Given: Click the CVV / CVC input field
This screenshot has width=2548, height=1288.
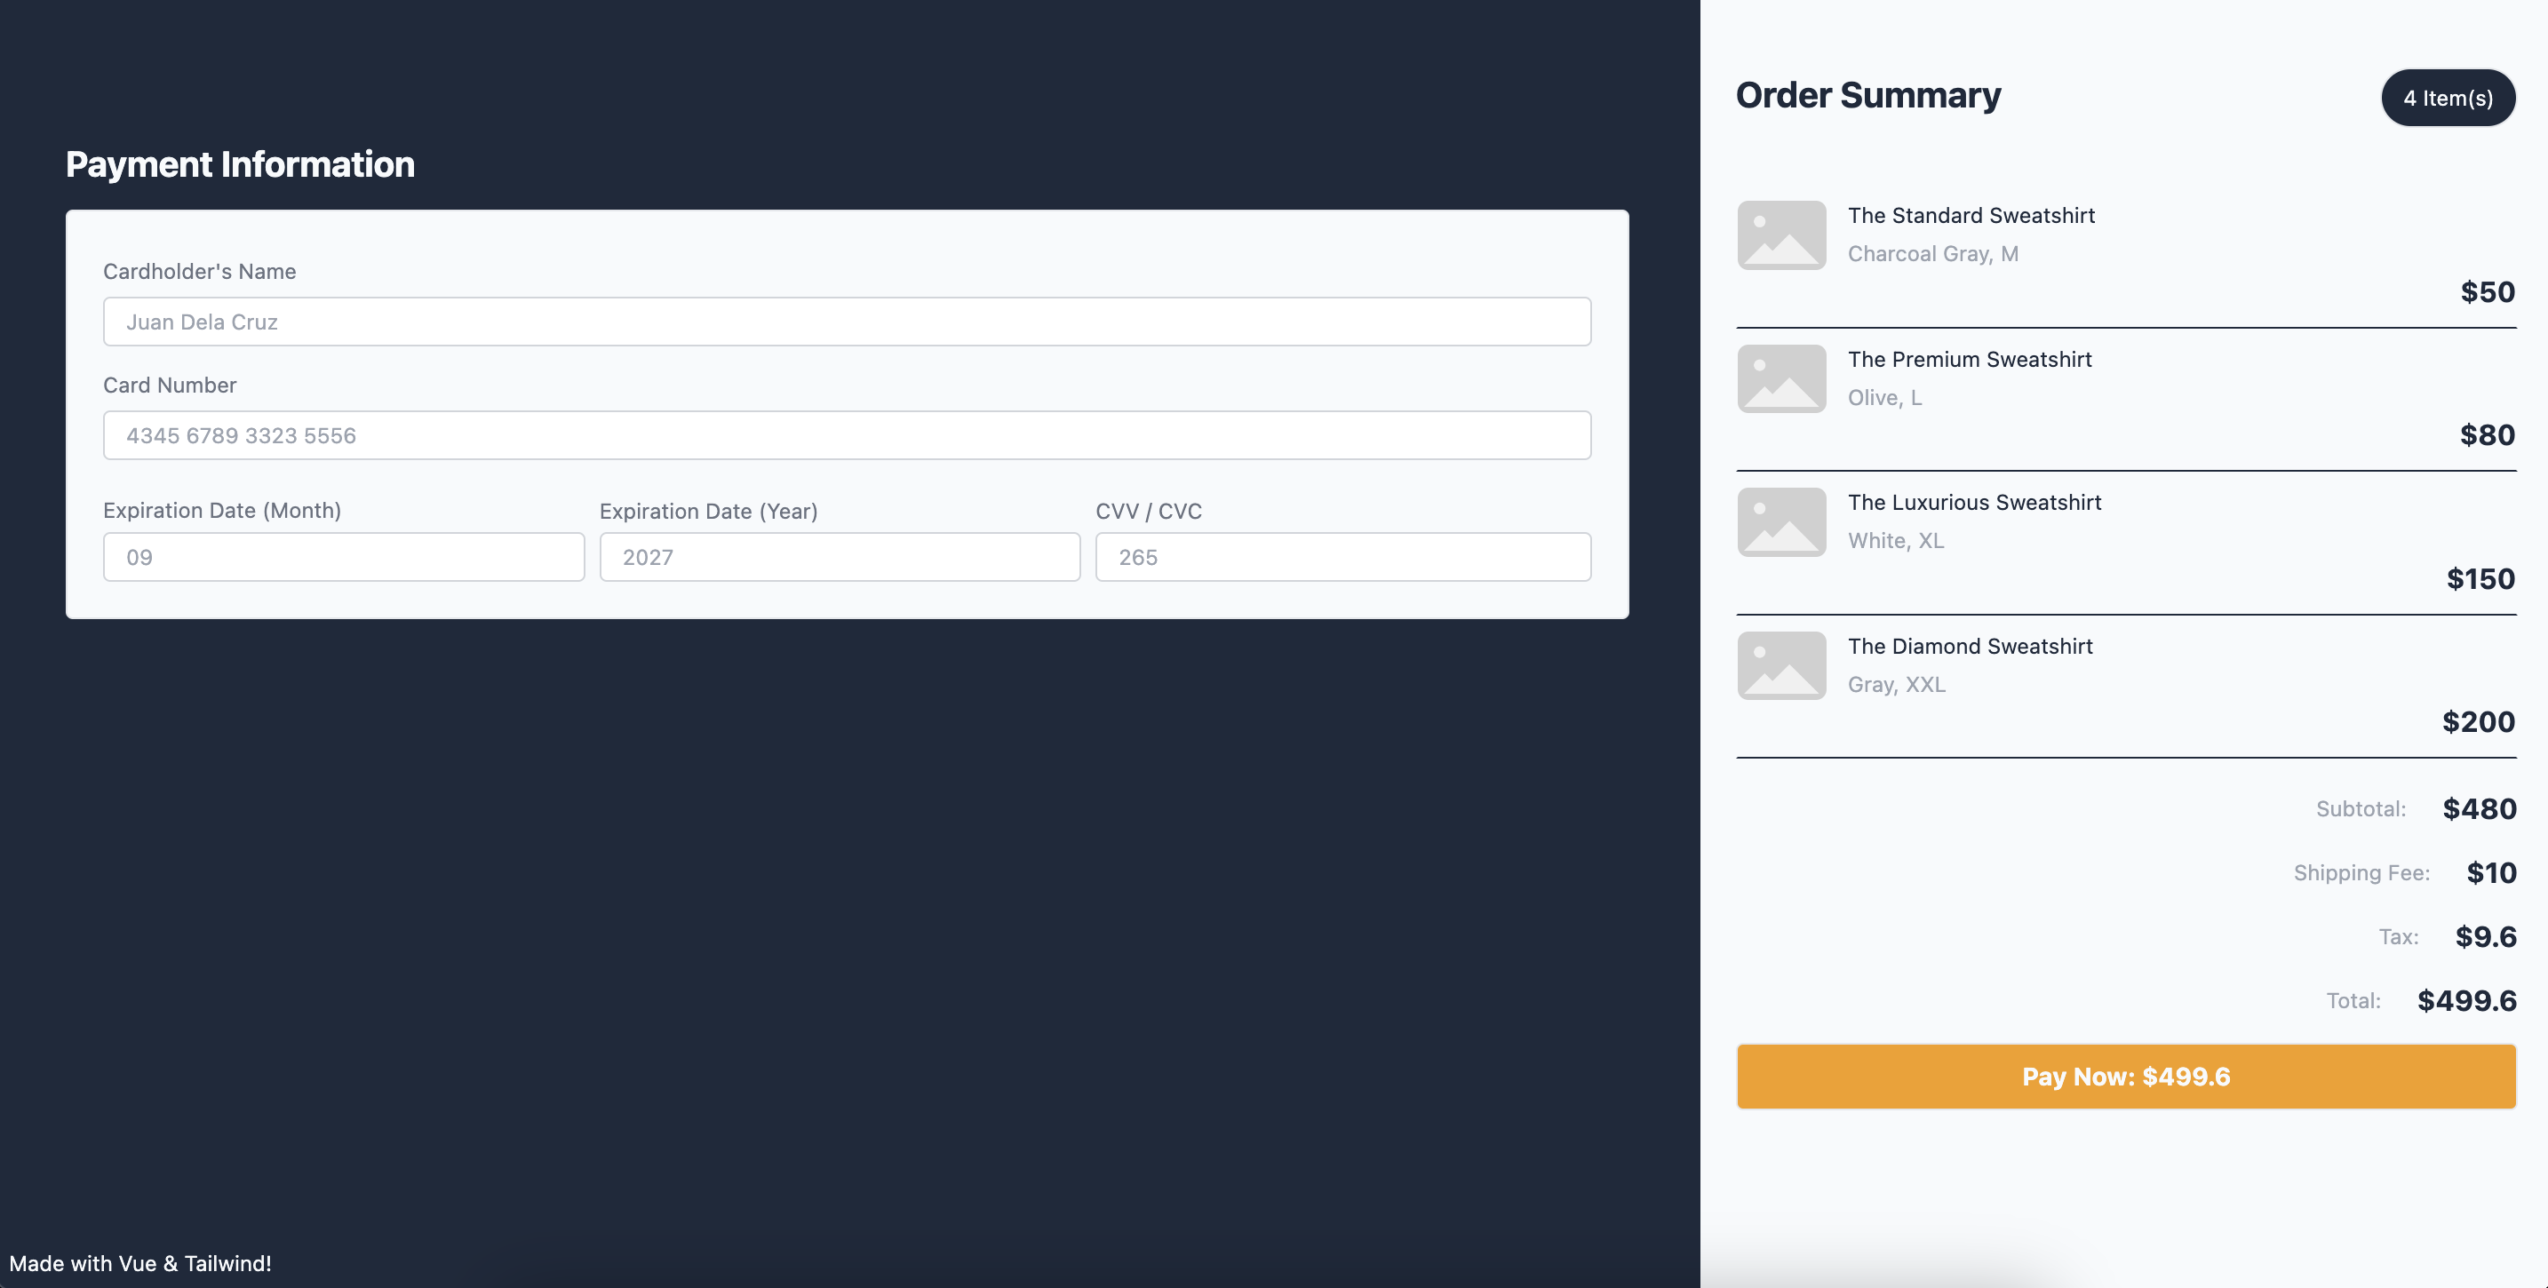Looking at the screenshot, I should click(x=1342, y=557).
